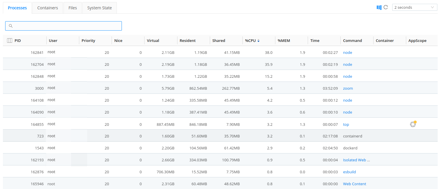Click the pause updates icon
Screen dimensions: 440x189
point(379,8)
